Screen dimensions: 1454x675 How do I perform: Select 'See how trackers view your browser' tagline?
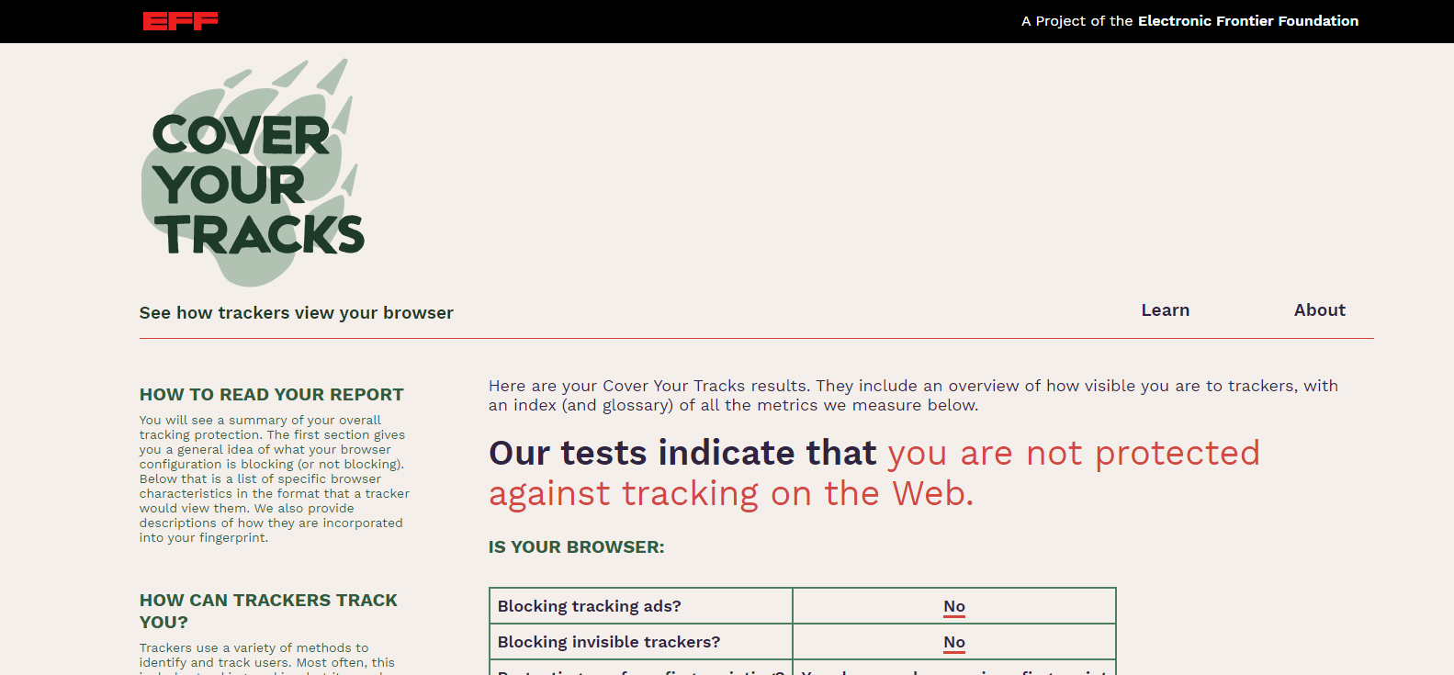(296, 313)
